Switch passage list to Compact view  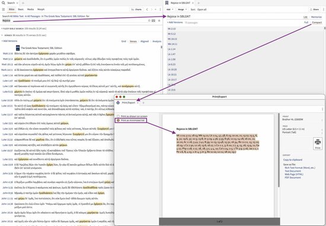(x=317, y=22)
